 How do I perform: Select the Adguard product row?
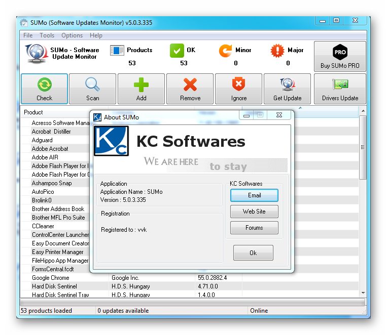click(42, 140)
